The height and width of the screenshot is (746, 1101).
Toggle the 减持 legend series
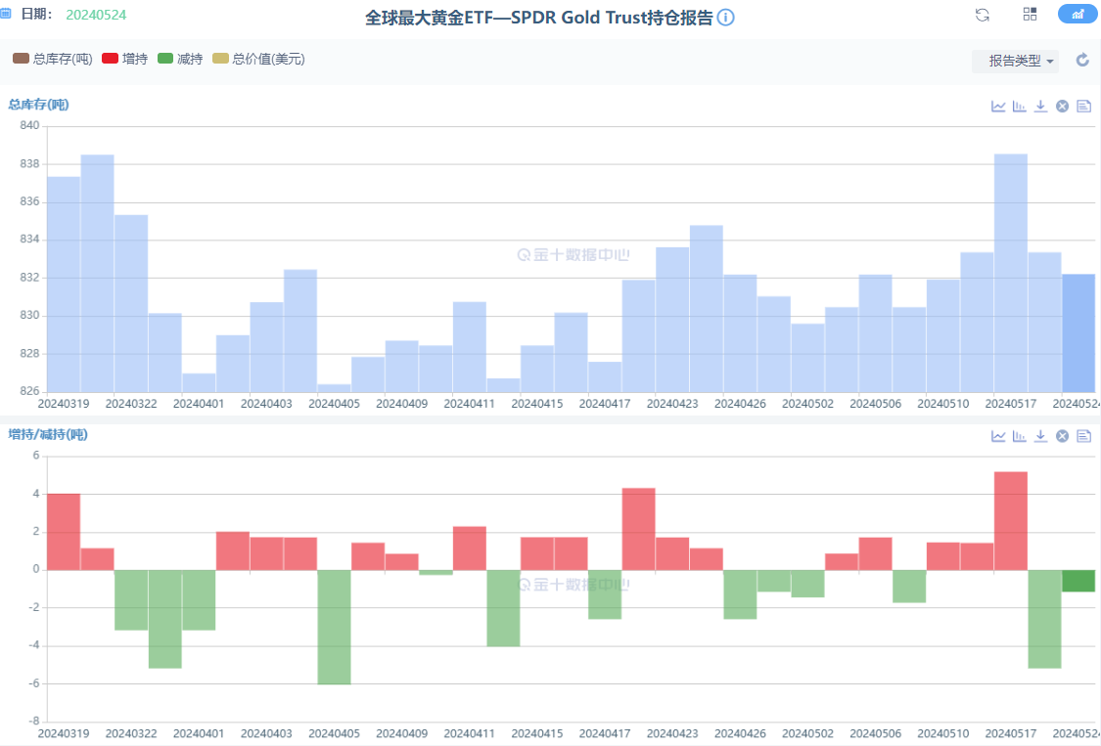[x=180, y=59]
